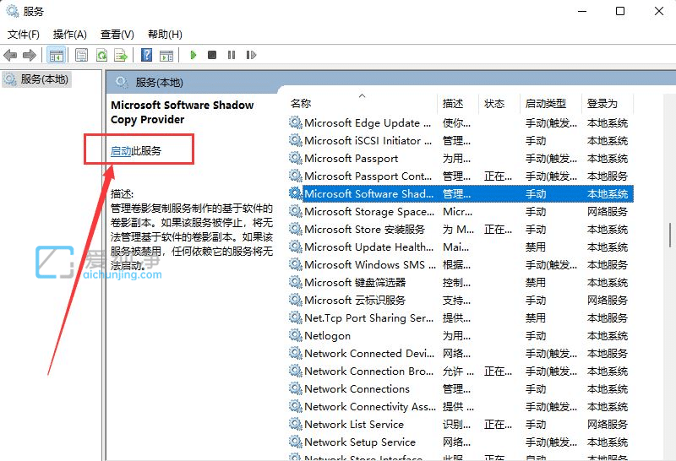Click the Pause Service toolbar button
Image resolution: width=676 pixels, height=461 pixels.
[x=232, y=55]
